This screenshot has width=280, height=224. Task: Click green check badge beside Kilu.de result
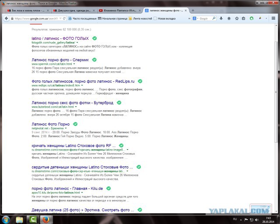pyautogui.click(x=108, y=188)
